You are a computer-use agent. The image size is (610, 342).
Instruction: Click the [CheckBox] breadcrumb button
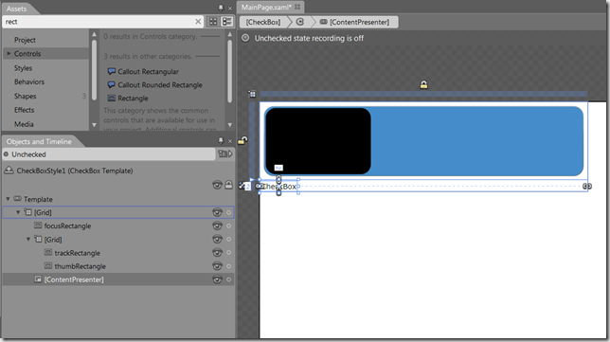coord(263,22)
